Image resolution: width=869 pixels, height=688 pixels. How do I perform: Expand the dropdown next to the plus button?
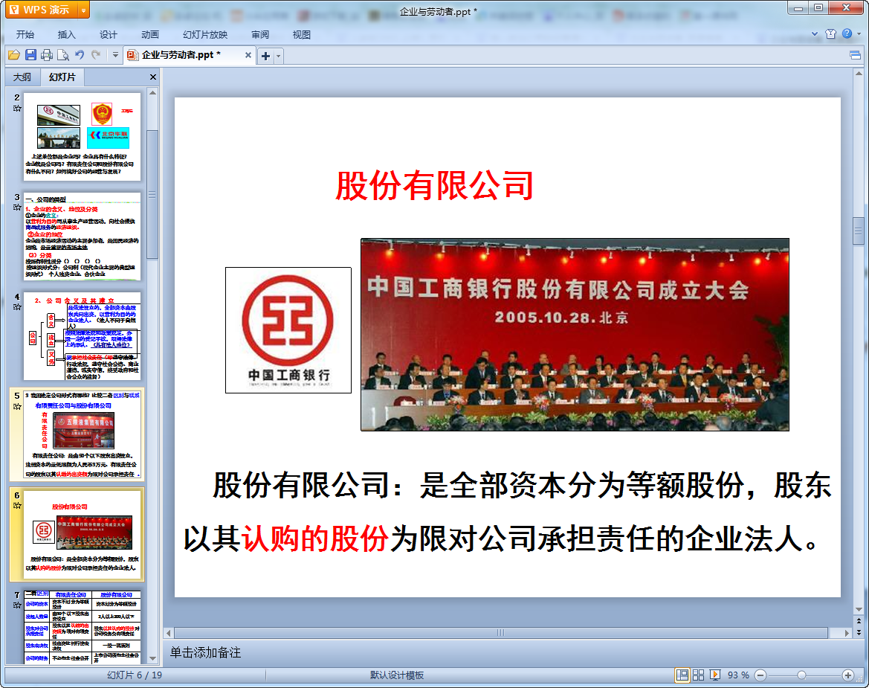coord(278,56)
